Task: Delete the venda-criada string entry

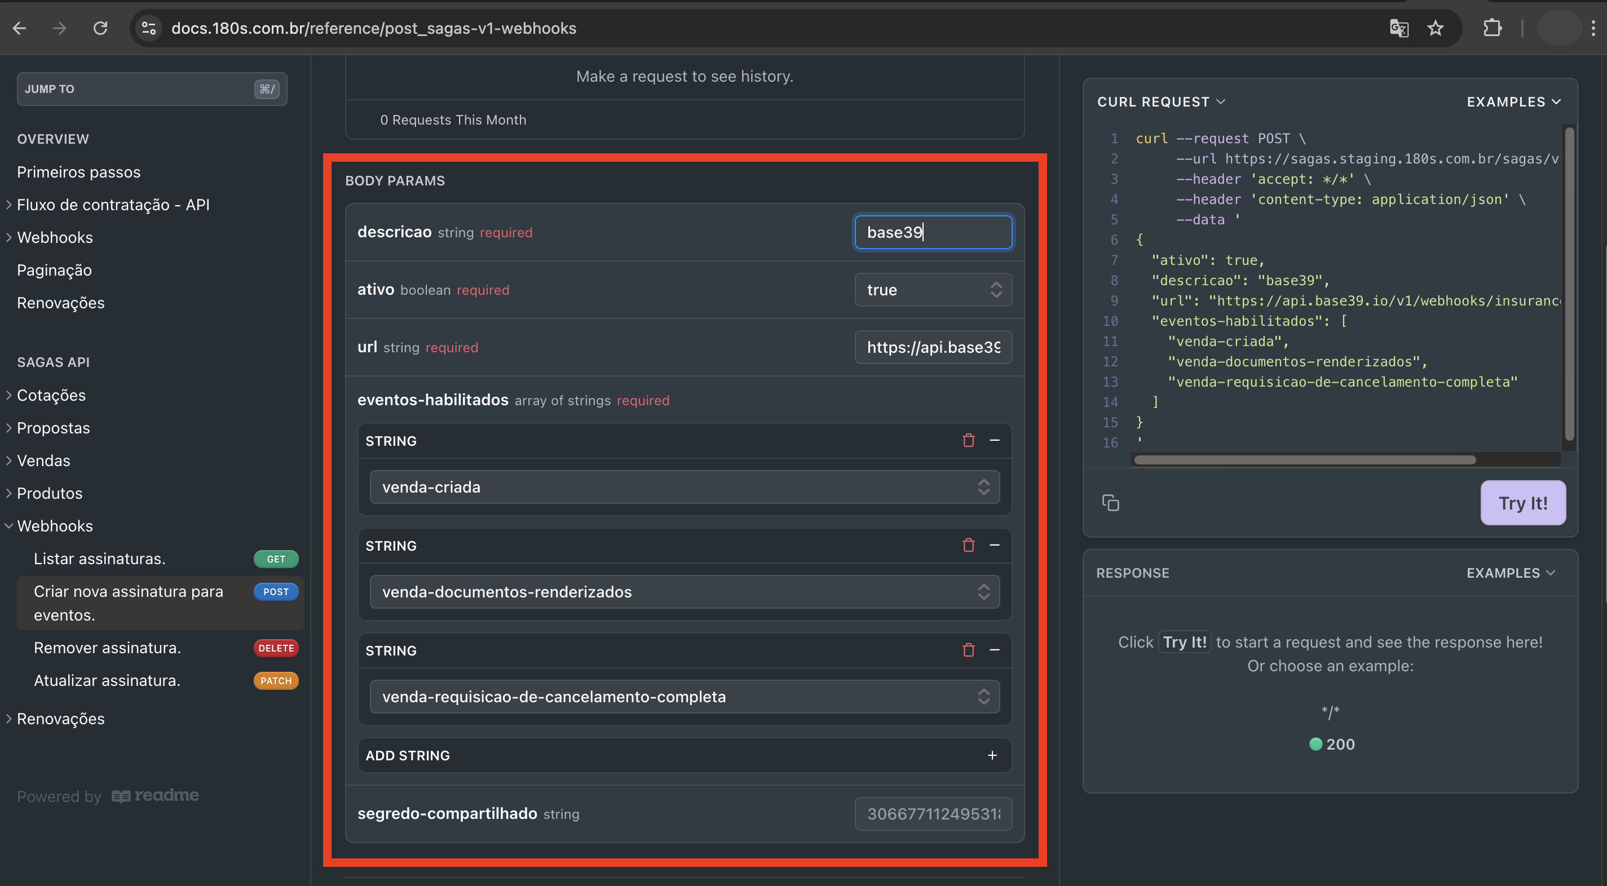Action: coord(968,440)
